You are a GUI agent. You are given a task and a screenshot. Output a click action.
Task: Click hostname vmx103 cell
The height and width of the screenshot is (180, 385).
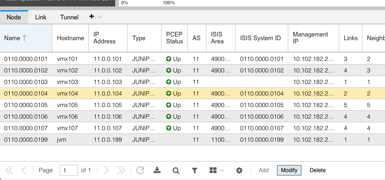[x=70, y=82]
